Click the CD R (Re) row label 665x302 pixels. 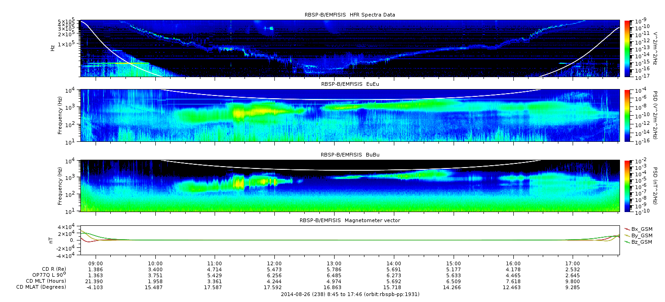pyautogui.click(x=51, y=269)
